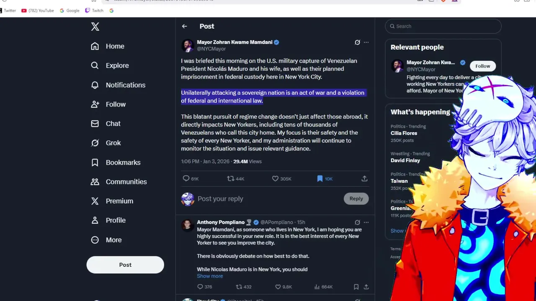Go back using the Post arrow
This screenshot has width=536, height=301.
click(x=185, y=26)
